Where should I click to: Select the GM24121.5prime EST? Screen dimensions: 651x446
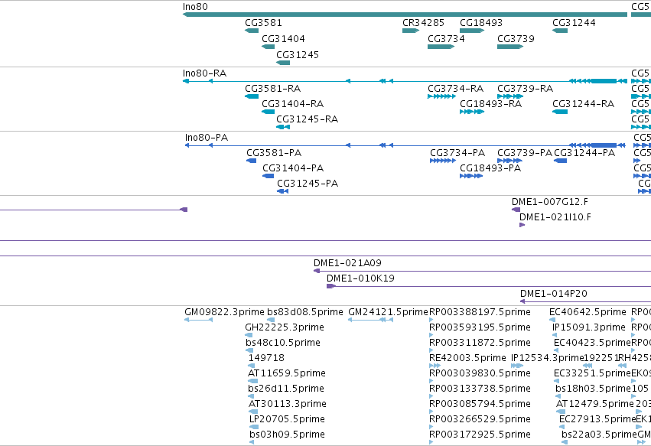click(371, 320)
